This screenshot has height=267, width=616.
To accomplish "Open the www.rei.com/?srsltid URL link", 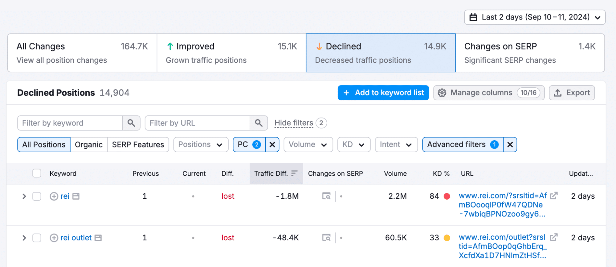I will 503,205.
